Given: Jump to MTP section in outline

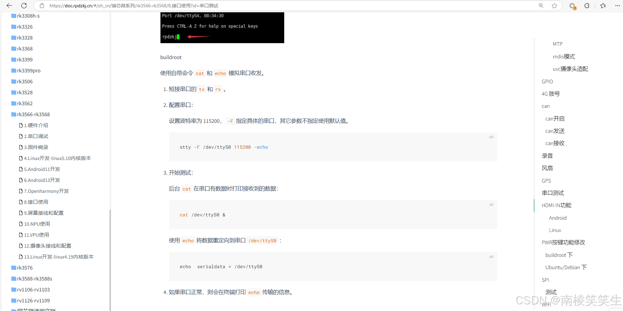Looking at the screenshot, I should (x=558, y=44).
